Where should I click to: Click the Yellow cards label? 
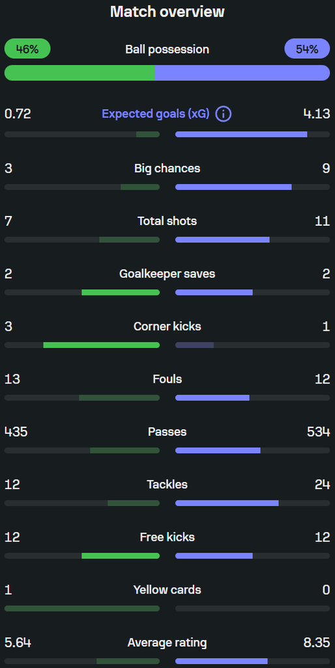[x=167, y=590]
